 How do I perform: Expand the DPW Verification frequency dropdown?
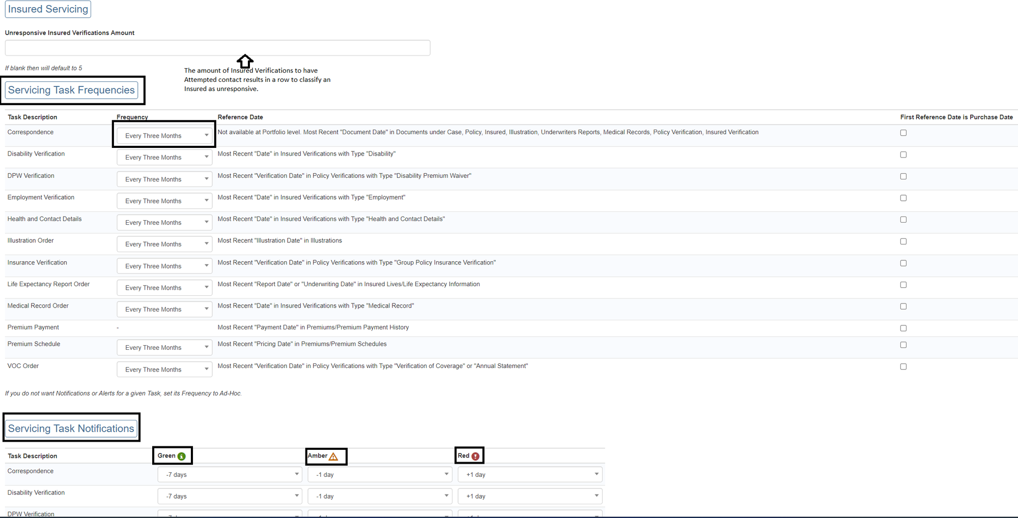[x=164, y=179]
